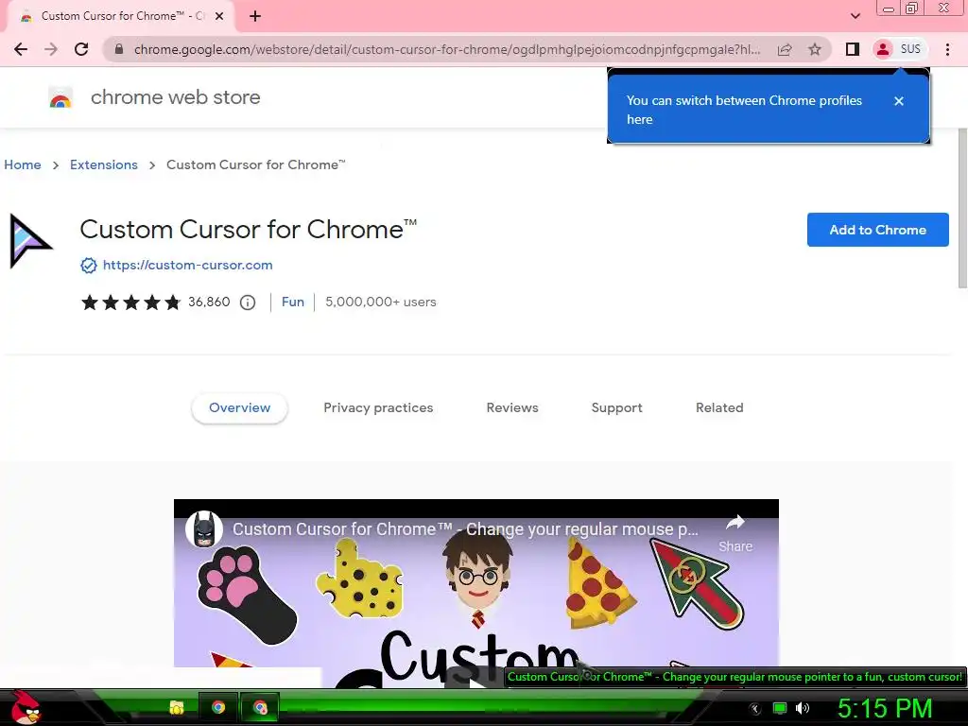
Task: Close the Custom Cursor for Chrome tab
Action: click(219, 17)
